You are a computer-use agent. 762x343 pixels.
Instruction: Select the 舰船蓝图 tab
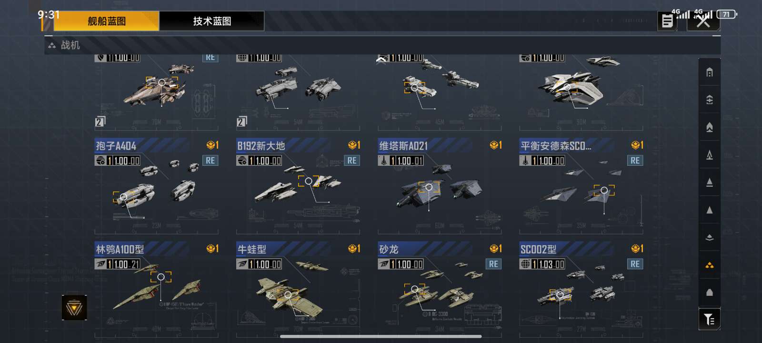tap(106, 21)
